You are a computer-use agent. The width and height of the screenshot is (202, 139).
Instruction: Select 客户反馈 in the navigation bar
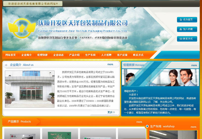[x=122, y=55]
